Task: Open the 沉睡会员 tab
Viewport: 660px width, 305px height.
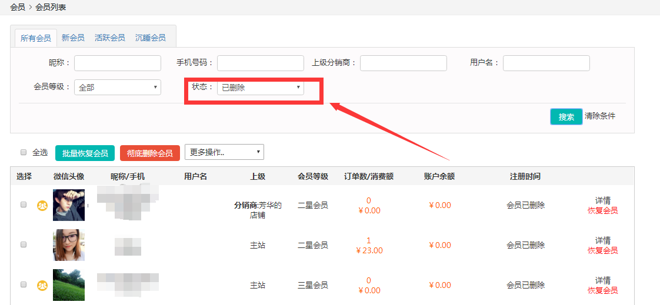Action: click(x=151, y=38)
